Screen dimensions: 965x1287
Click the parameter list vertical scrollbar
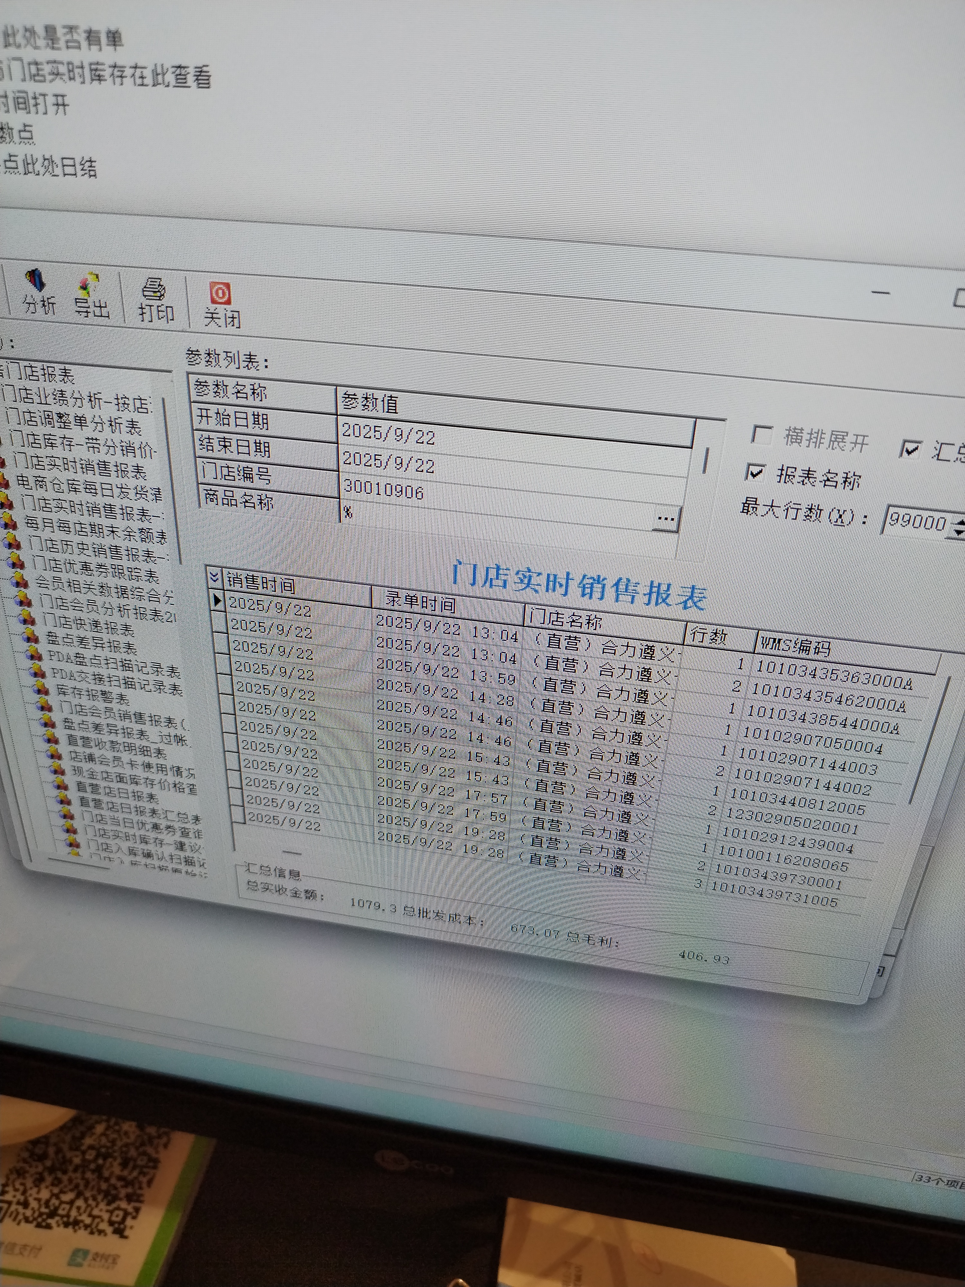pos(705,461)
